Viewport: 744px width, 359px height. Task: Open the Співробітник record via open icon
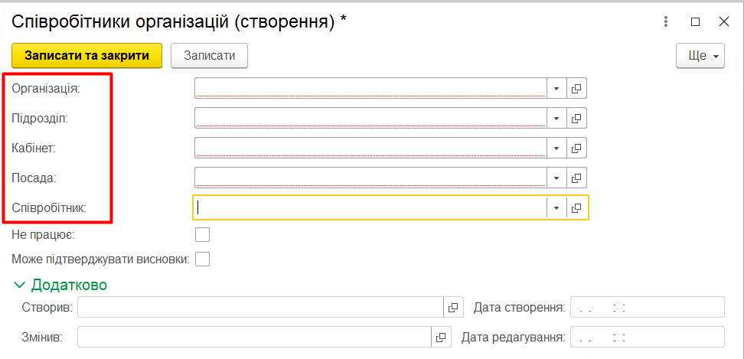pos(576,207)
